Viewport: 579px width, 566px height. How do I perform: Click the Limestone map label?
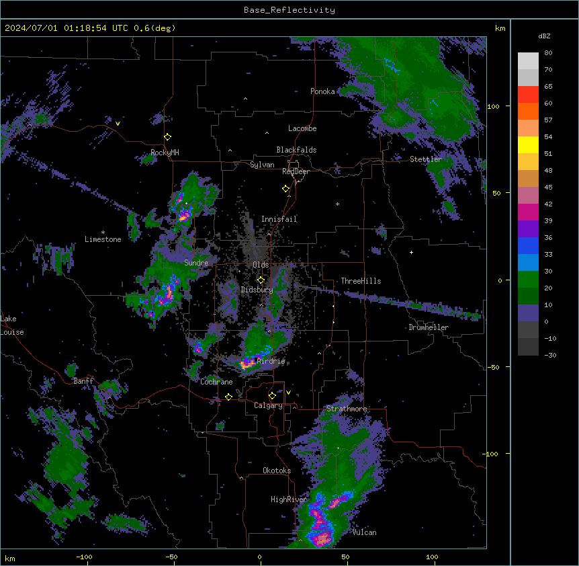103,239
